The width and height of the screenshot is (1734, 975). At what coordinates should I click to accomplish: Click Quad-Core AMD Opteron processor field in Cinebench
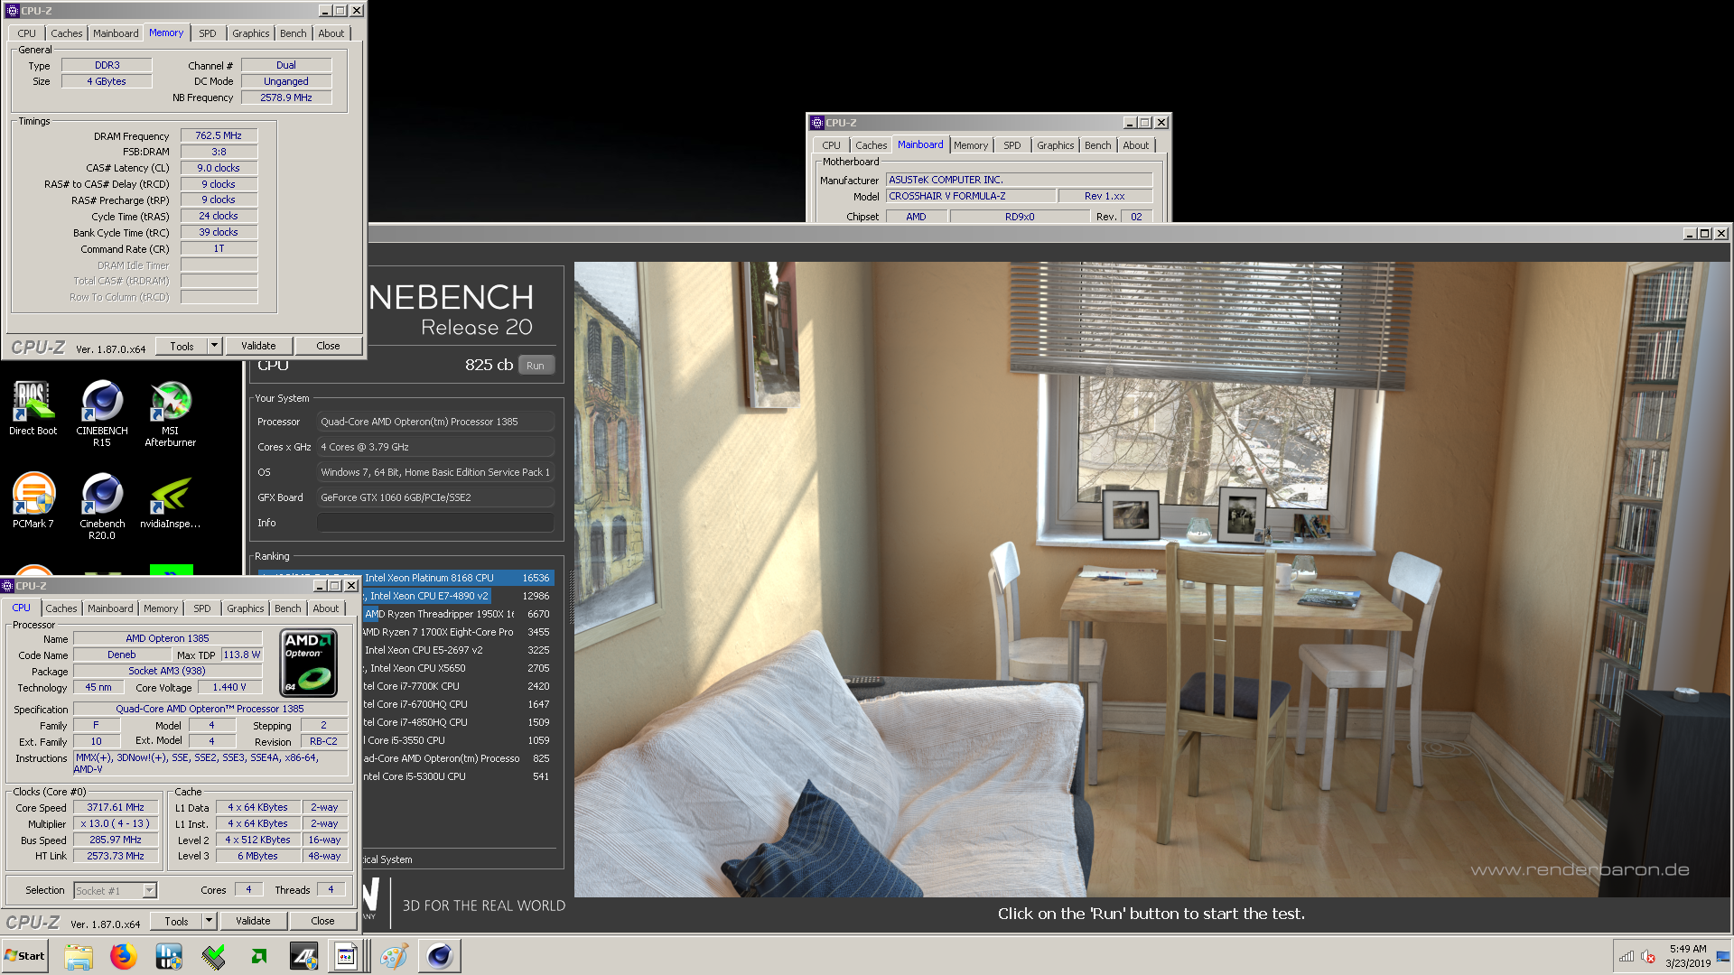[435, 422]
